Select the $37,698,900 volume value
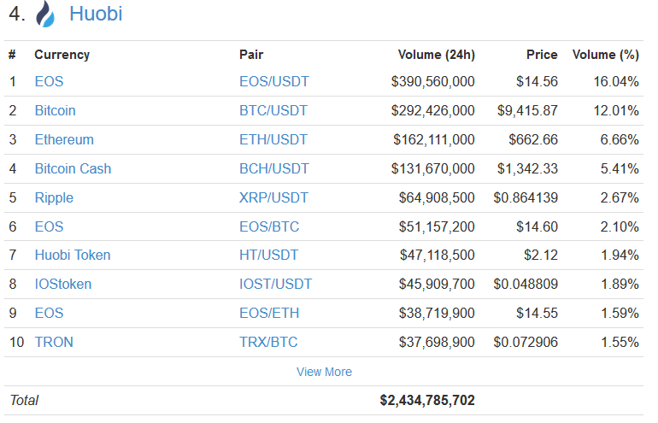Viewport: 658px width, 423px height. [437, 342]
